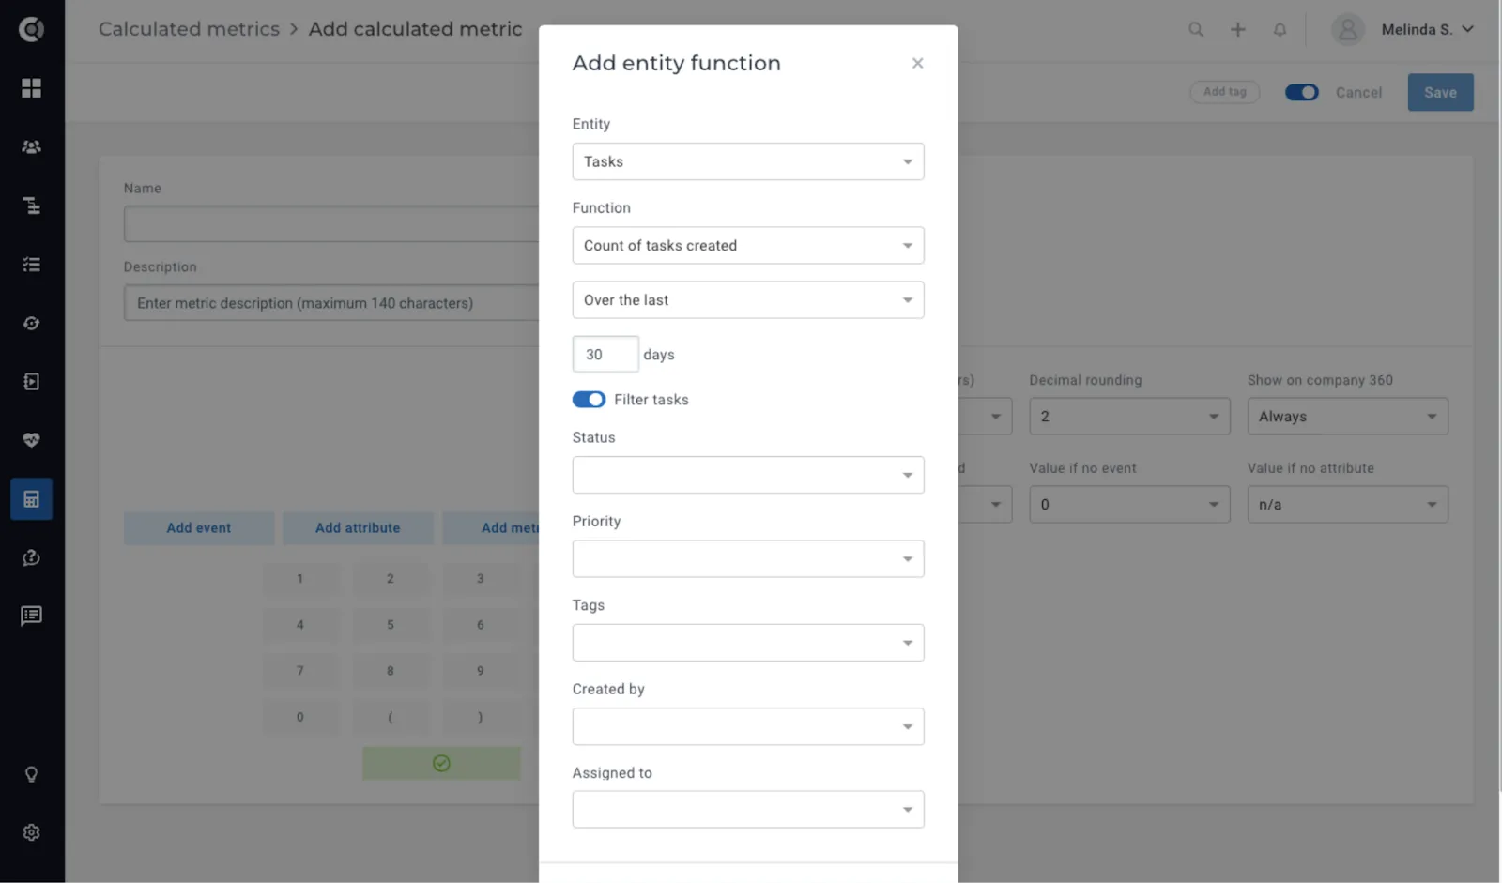Open the Entity dropdown showing Tasks

pos(748,161)
